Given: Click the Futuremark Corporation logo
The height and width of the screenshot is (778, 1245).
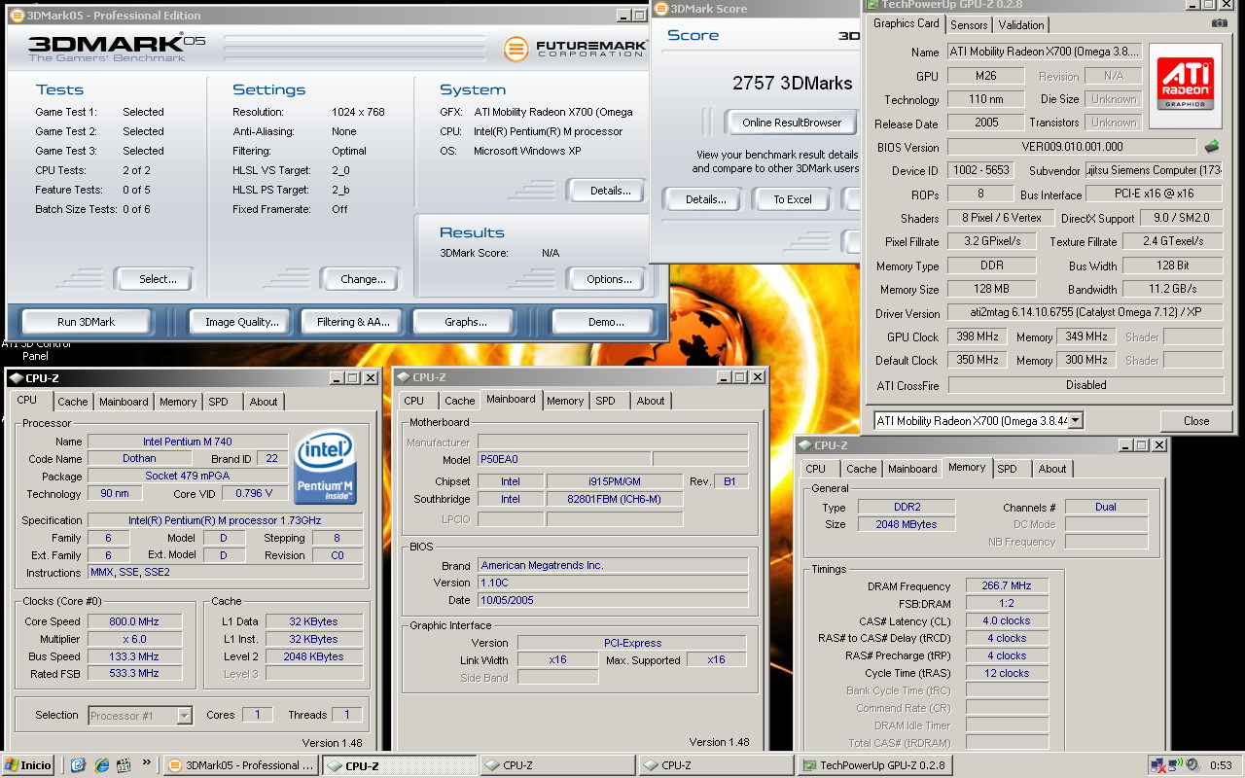Looking at the screenshot, I should [574, 48].
